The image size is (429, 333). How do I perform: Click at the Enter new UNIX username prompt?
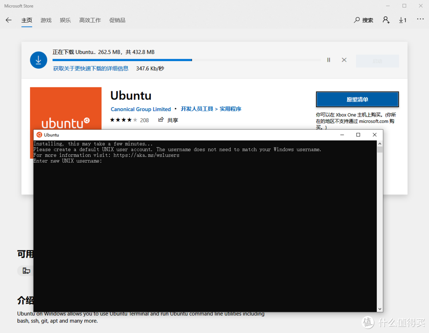pyautogui.click(x=68, y=161)
